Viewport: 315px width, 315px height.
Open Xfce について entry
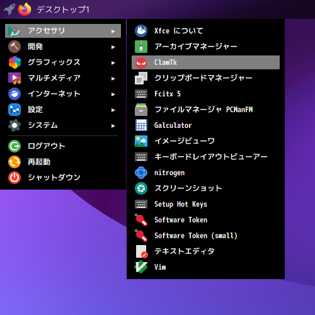tap(205, 31)
